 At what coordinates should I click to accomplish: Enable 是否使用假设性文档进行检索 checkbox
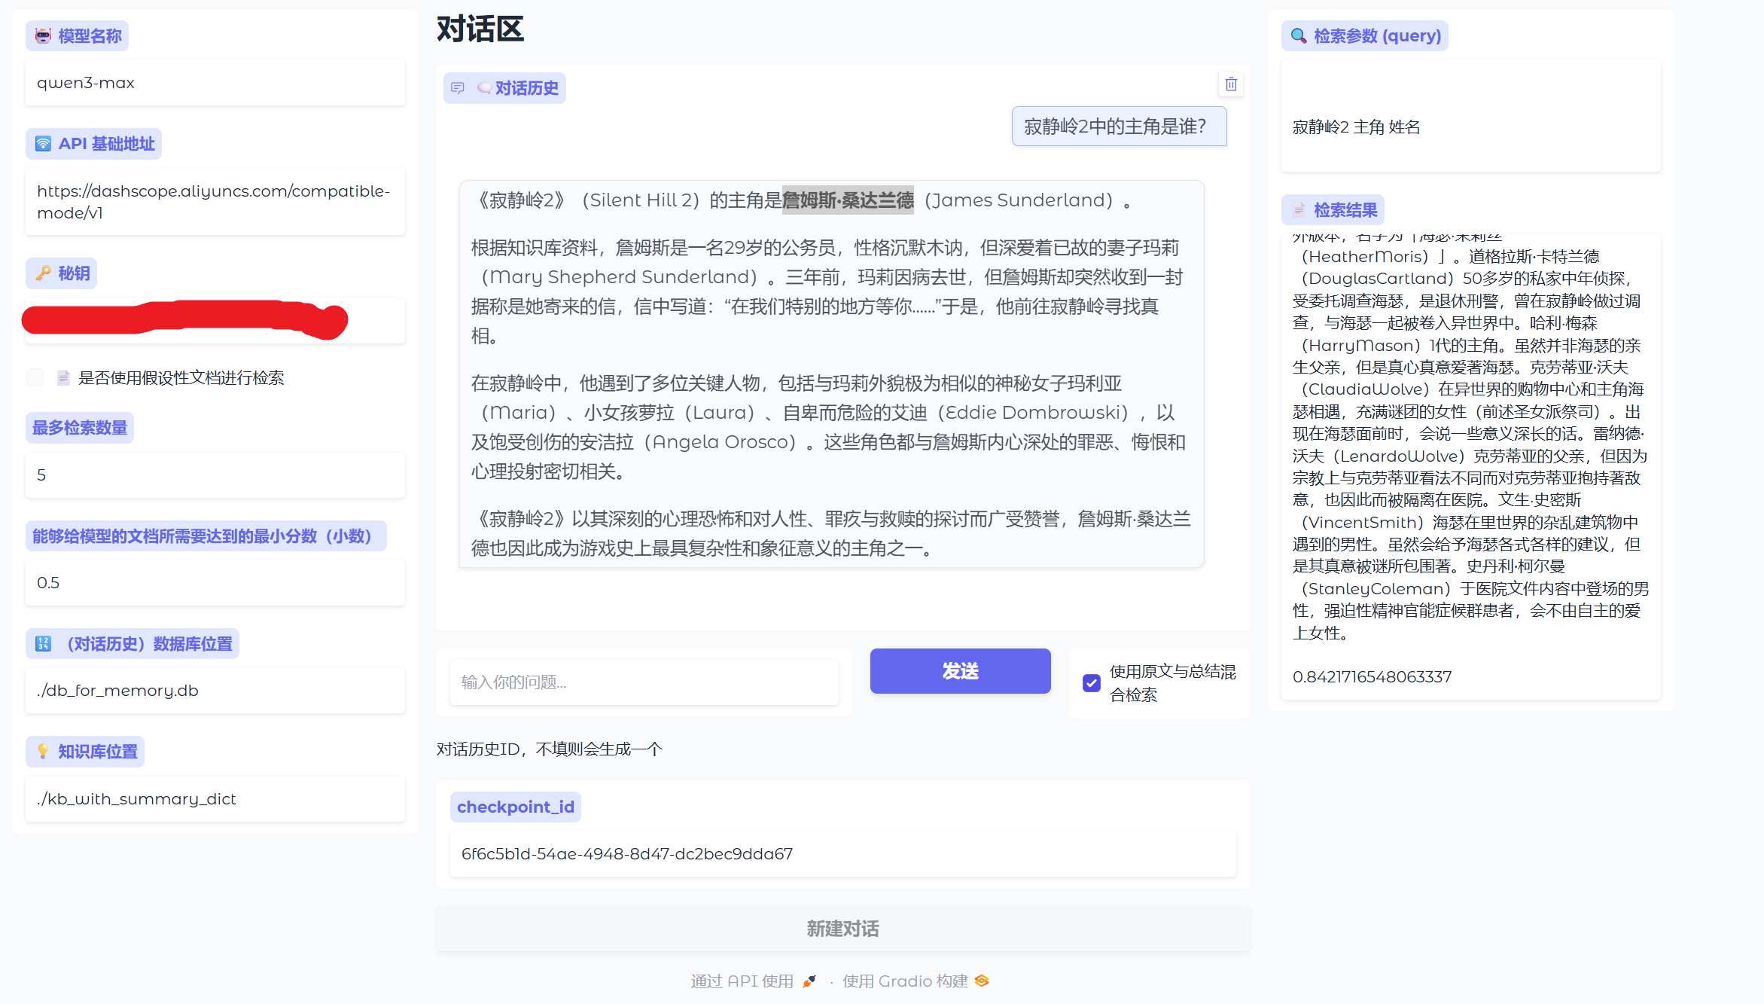coord(35,377)
